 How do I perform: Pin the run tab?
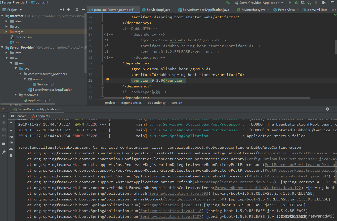coord(4,152)
